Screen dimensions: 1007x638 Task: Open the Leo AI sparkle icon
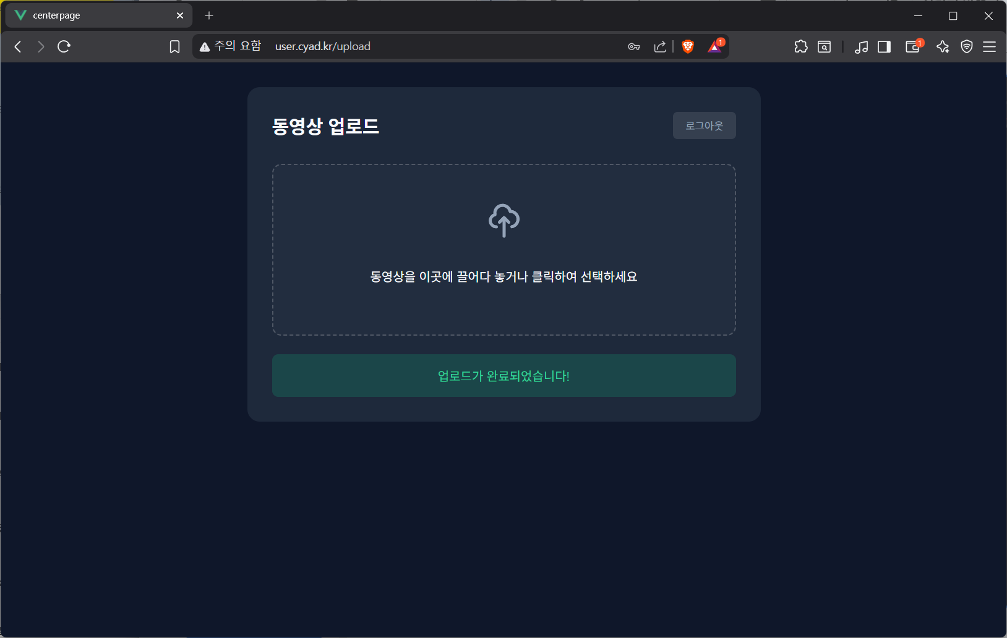pos(943,46)
